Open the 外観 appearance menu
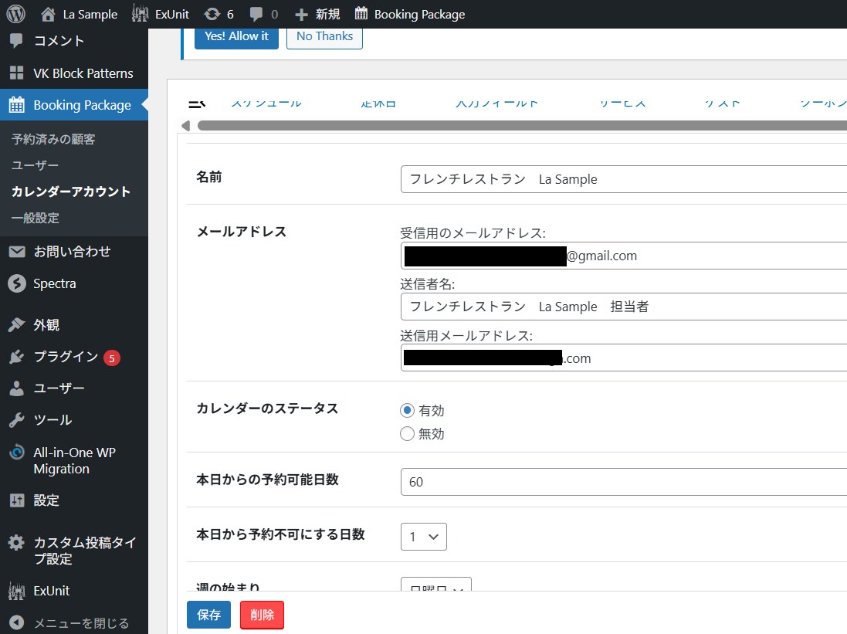 (x=74, y=325)
